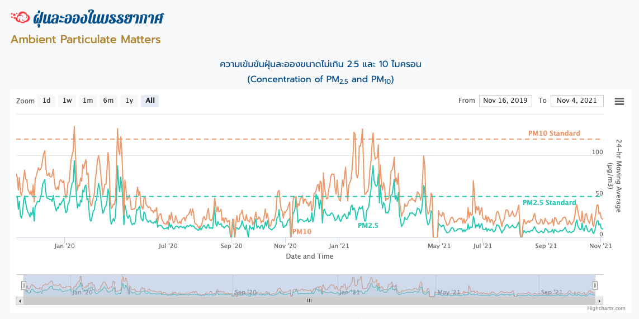Image resolution: width=639 pixels, height=319 pixels.
Task: Click the To date field Nov 4, 2021
Action: click(x=577, y=101)
